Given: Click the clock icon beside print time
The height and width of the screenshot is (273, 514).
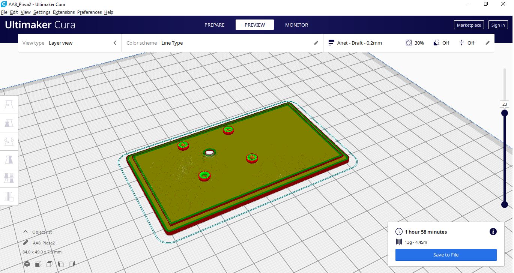Looking at the screenshot, I should tap(399, 232).
